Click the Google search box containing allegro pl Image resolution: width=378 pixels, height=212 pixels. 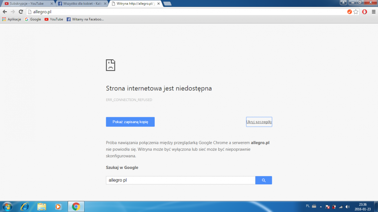pyautogui.click(x=180, y=180)
